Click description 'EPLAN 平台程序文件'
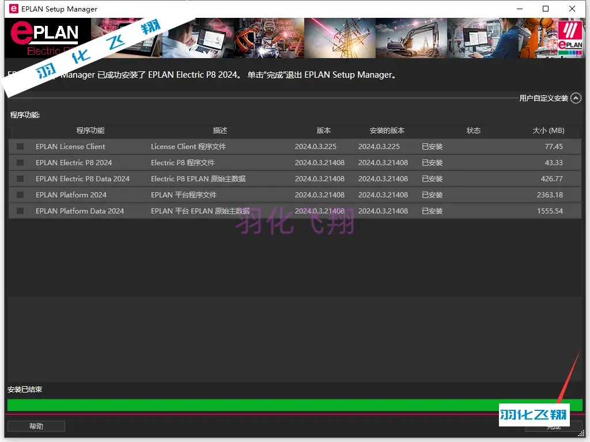Viewport: 590px width, 442px height. click(184, 195)
